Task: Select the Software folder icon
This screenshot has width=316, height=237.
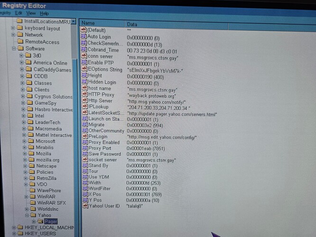Action: [x=20, y=48]
